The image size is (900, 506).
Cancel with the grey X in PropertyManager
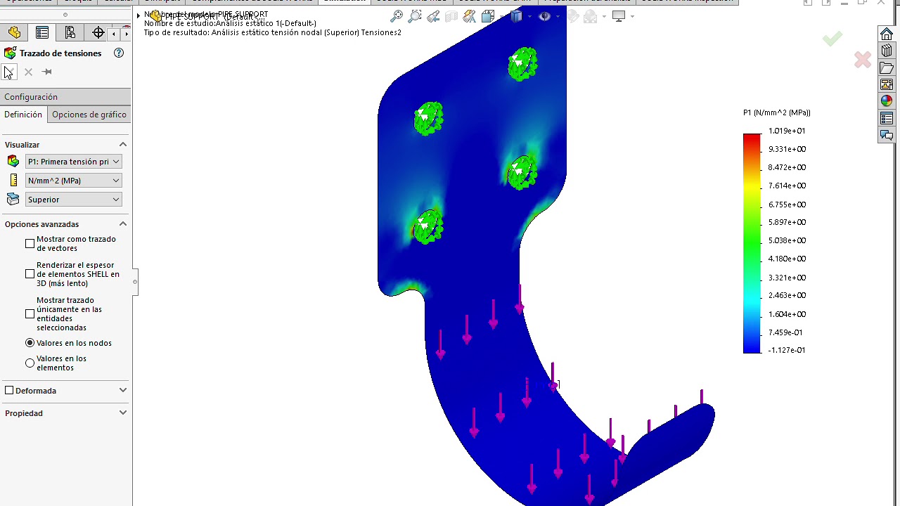coord(28,72)
